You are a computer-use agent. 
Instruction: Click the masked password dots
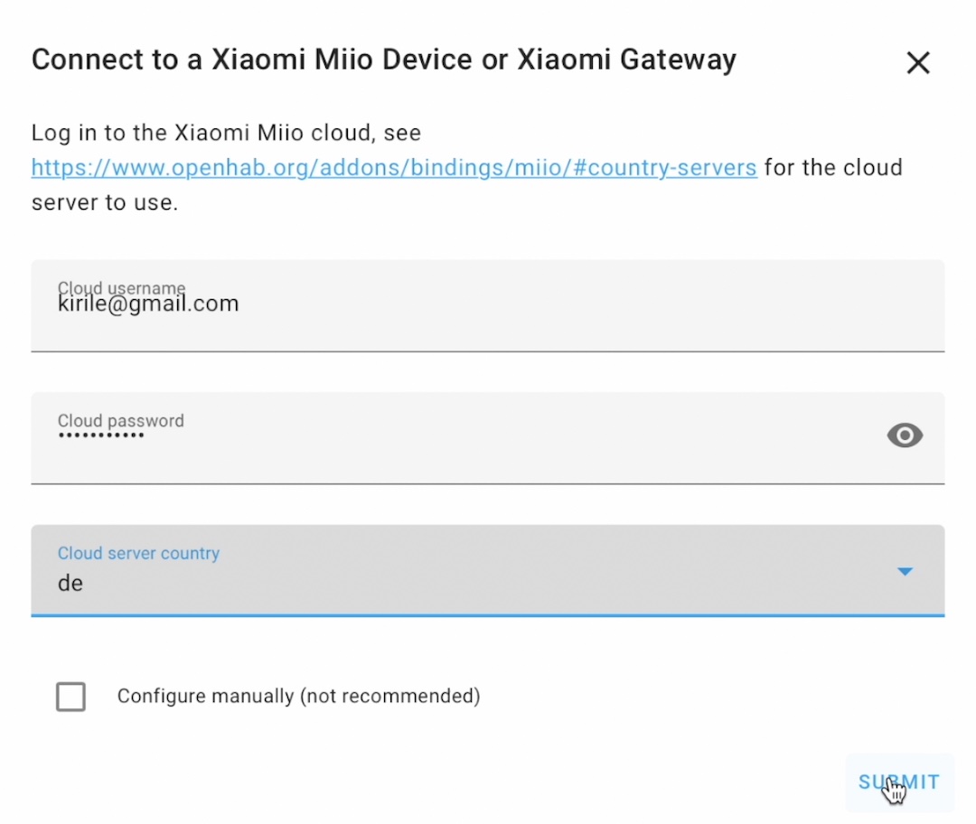tap(101, 435)
